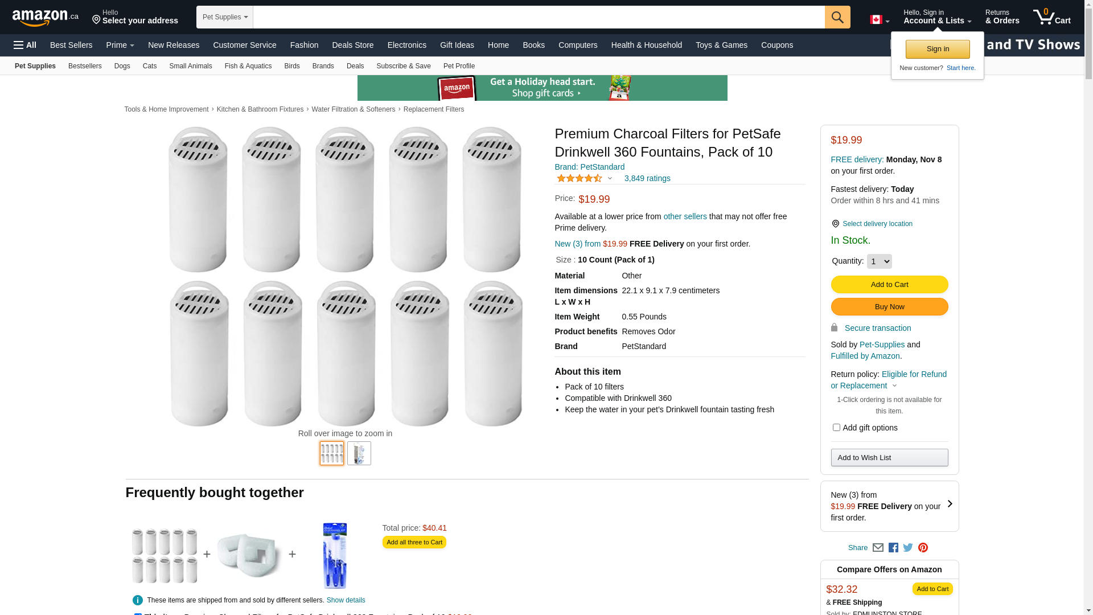This screenshot has height=615, width=1093.
Task: Click the Select delivery location pin link
Action: pyautogui.click(x=877, y=224)
